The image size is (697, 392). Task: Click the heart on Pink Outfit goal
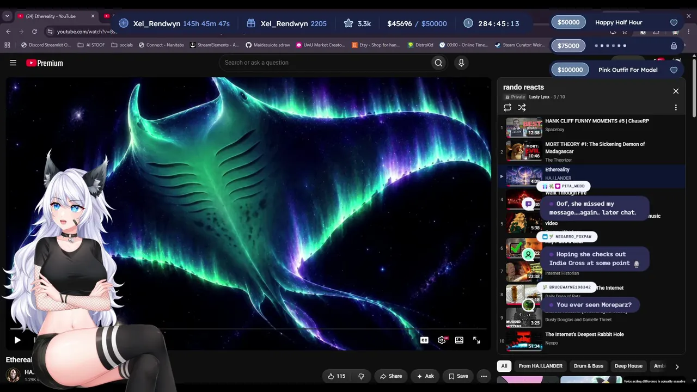tap(674, 70)
